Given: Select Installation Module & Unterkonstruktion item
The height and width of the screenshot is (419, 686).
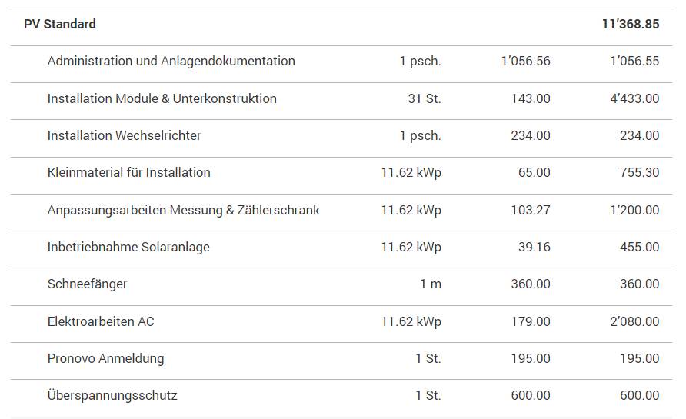Looking at the screenshot, I should [x=162, y=98].
